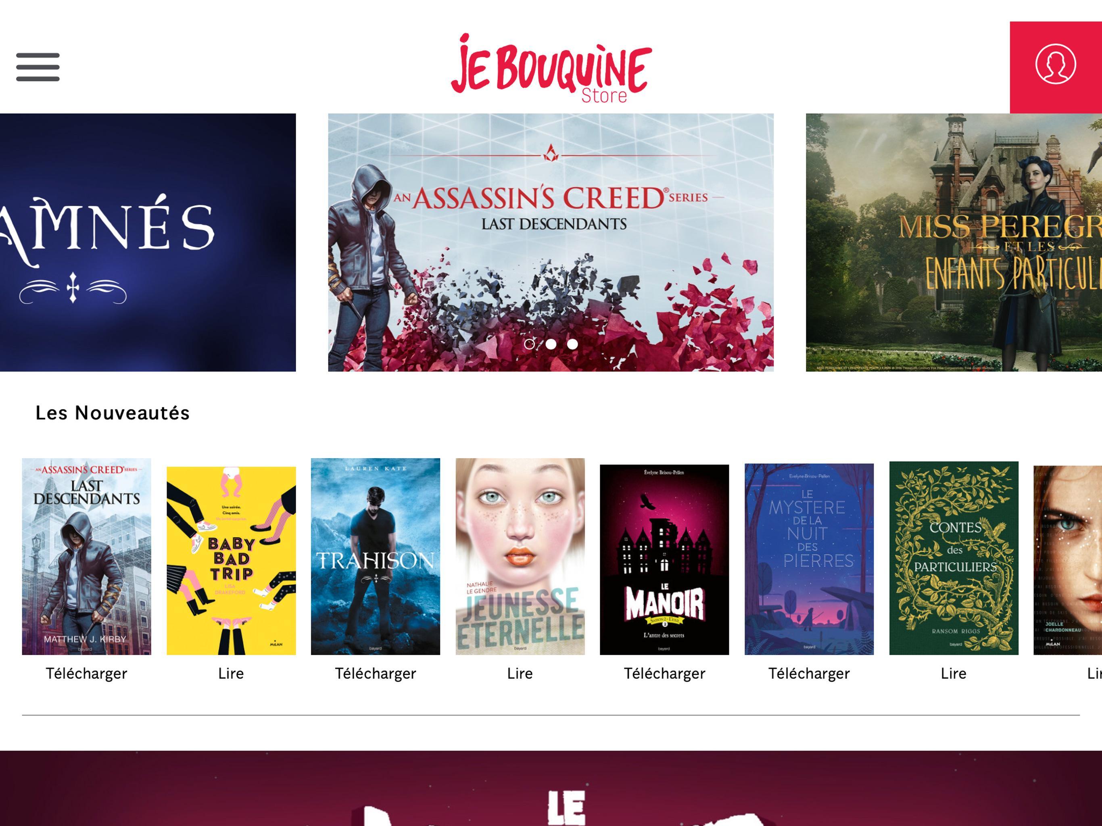Screen dimensions: 1102x826
Task: Tap Lire under Jeunesse Éternelle
Action: [520, 674]
